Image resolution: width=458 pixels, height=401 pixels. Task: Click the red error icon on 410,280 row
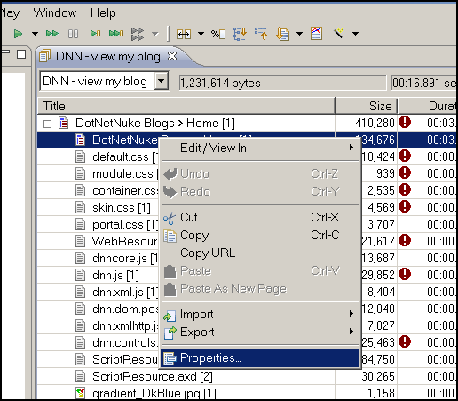[x=405, y=122]
